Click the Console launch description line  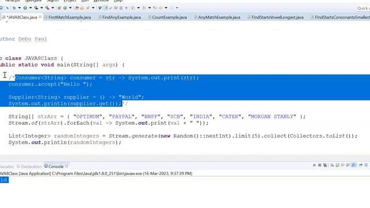96,173
